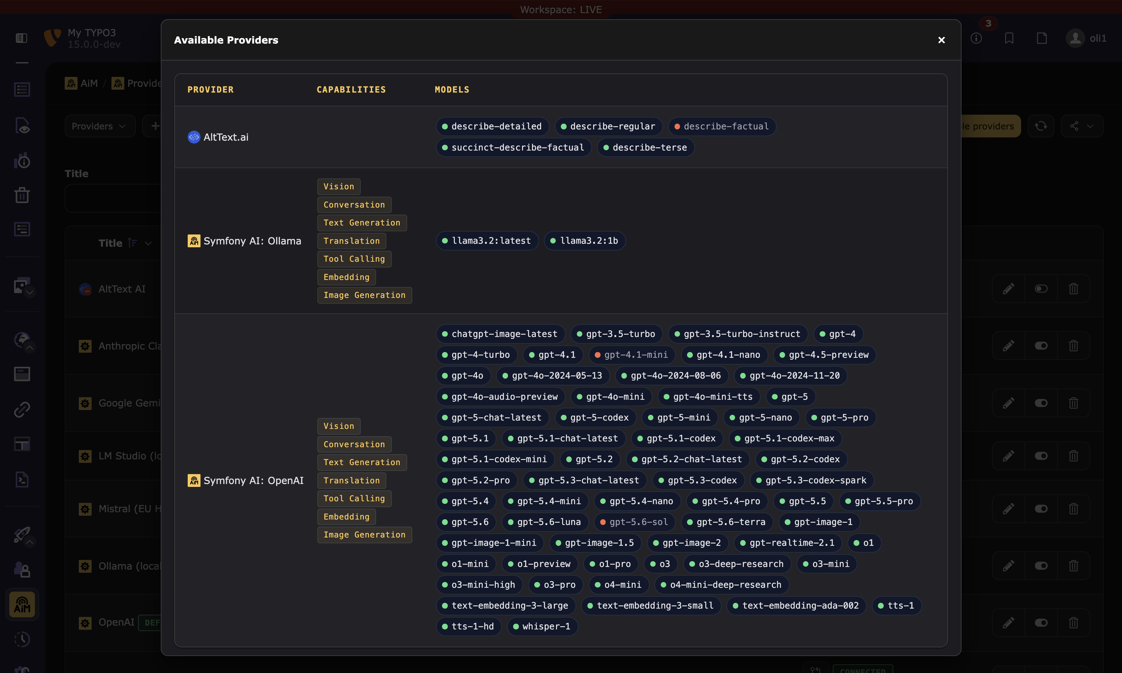Toggle the module menu sidebar icon

(x=21, y=38)
